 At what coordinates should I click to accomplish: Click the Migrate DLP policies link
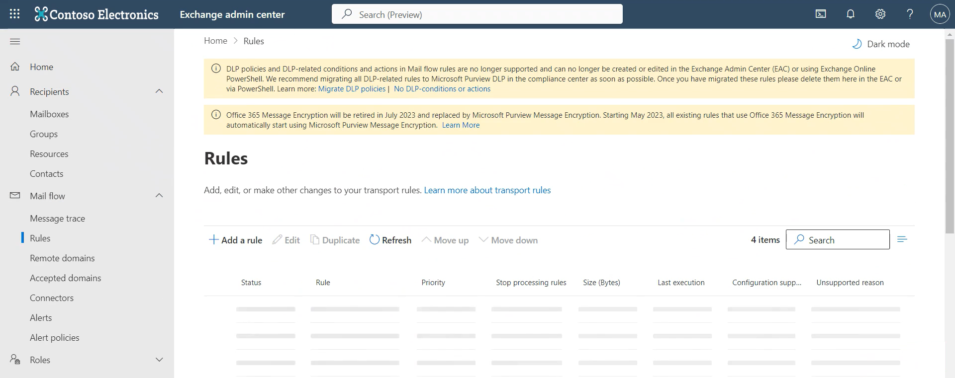click(x=352, y=89)
